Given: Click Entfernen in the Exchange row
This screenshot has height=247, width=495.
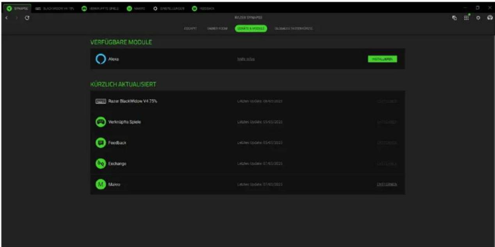Looking at the screenshot, I should (387, 164).
